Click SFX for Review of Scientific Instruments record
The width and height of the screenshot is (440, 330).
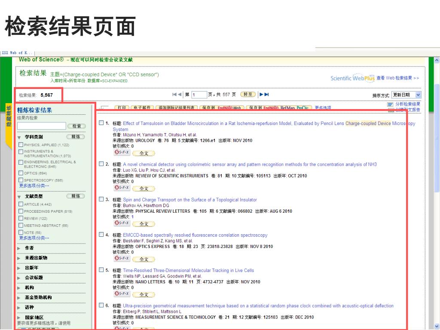pos(122,188)
